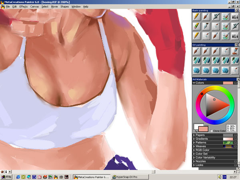
Task: Expand the Nozzles section
Action: pos(194,161)
